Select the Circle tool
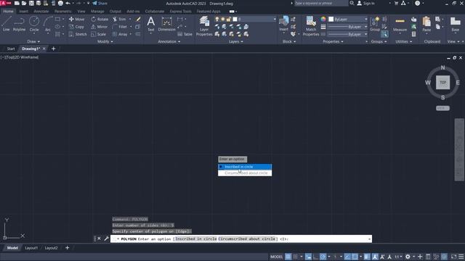The height and width of the screenshot is (261, 465). point(34,24)
